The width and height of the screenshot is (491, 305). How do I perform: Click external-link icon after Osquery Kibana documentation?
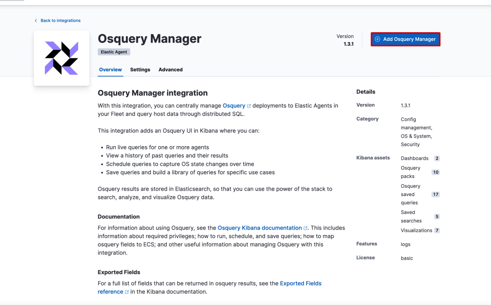306,228
